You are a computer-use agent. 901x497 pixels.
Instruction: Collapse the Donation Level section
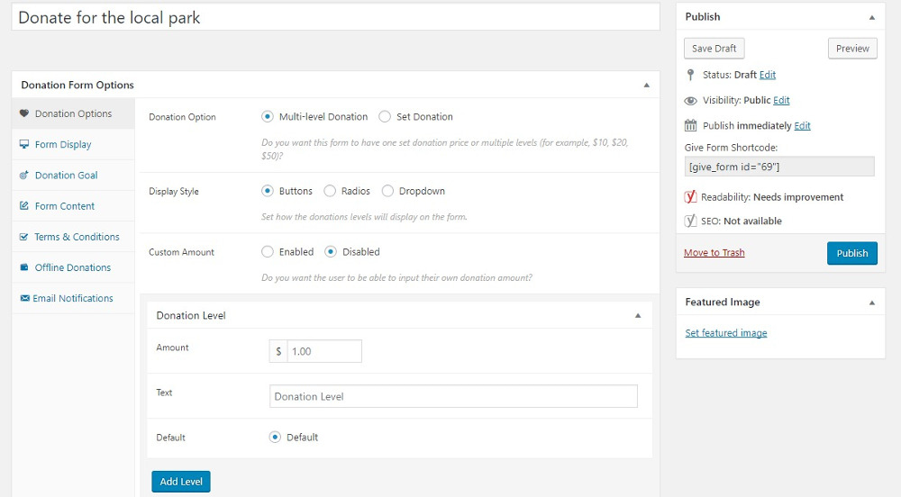coord(638,316)
